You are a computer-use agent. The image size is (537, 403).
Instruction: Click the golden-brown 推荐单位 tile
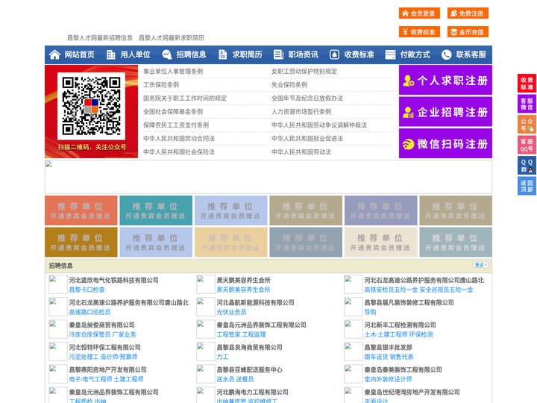click(x=81, y=242)
